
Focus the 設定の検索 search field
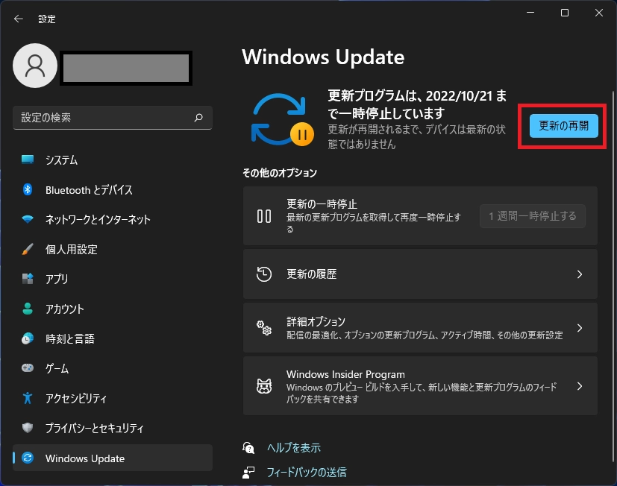pos(104,118)
